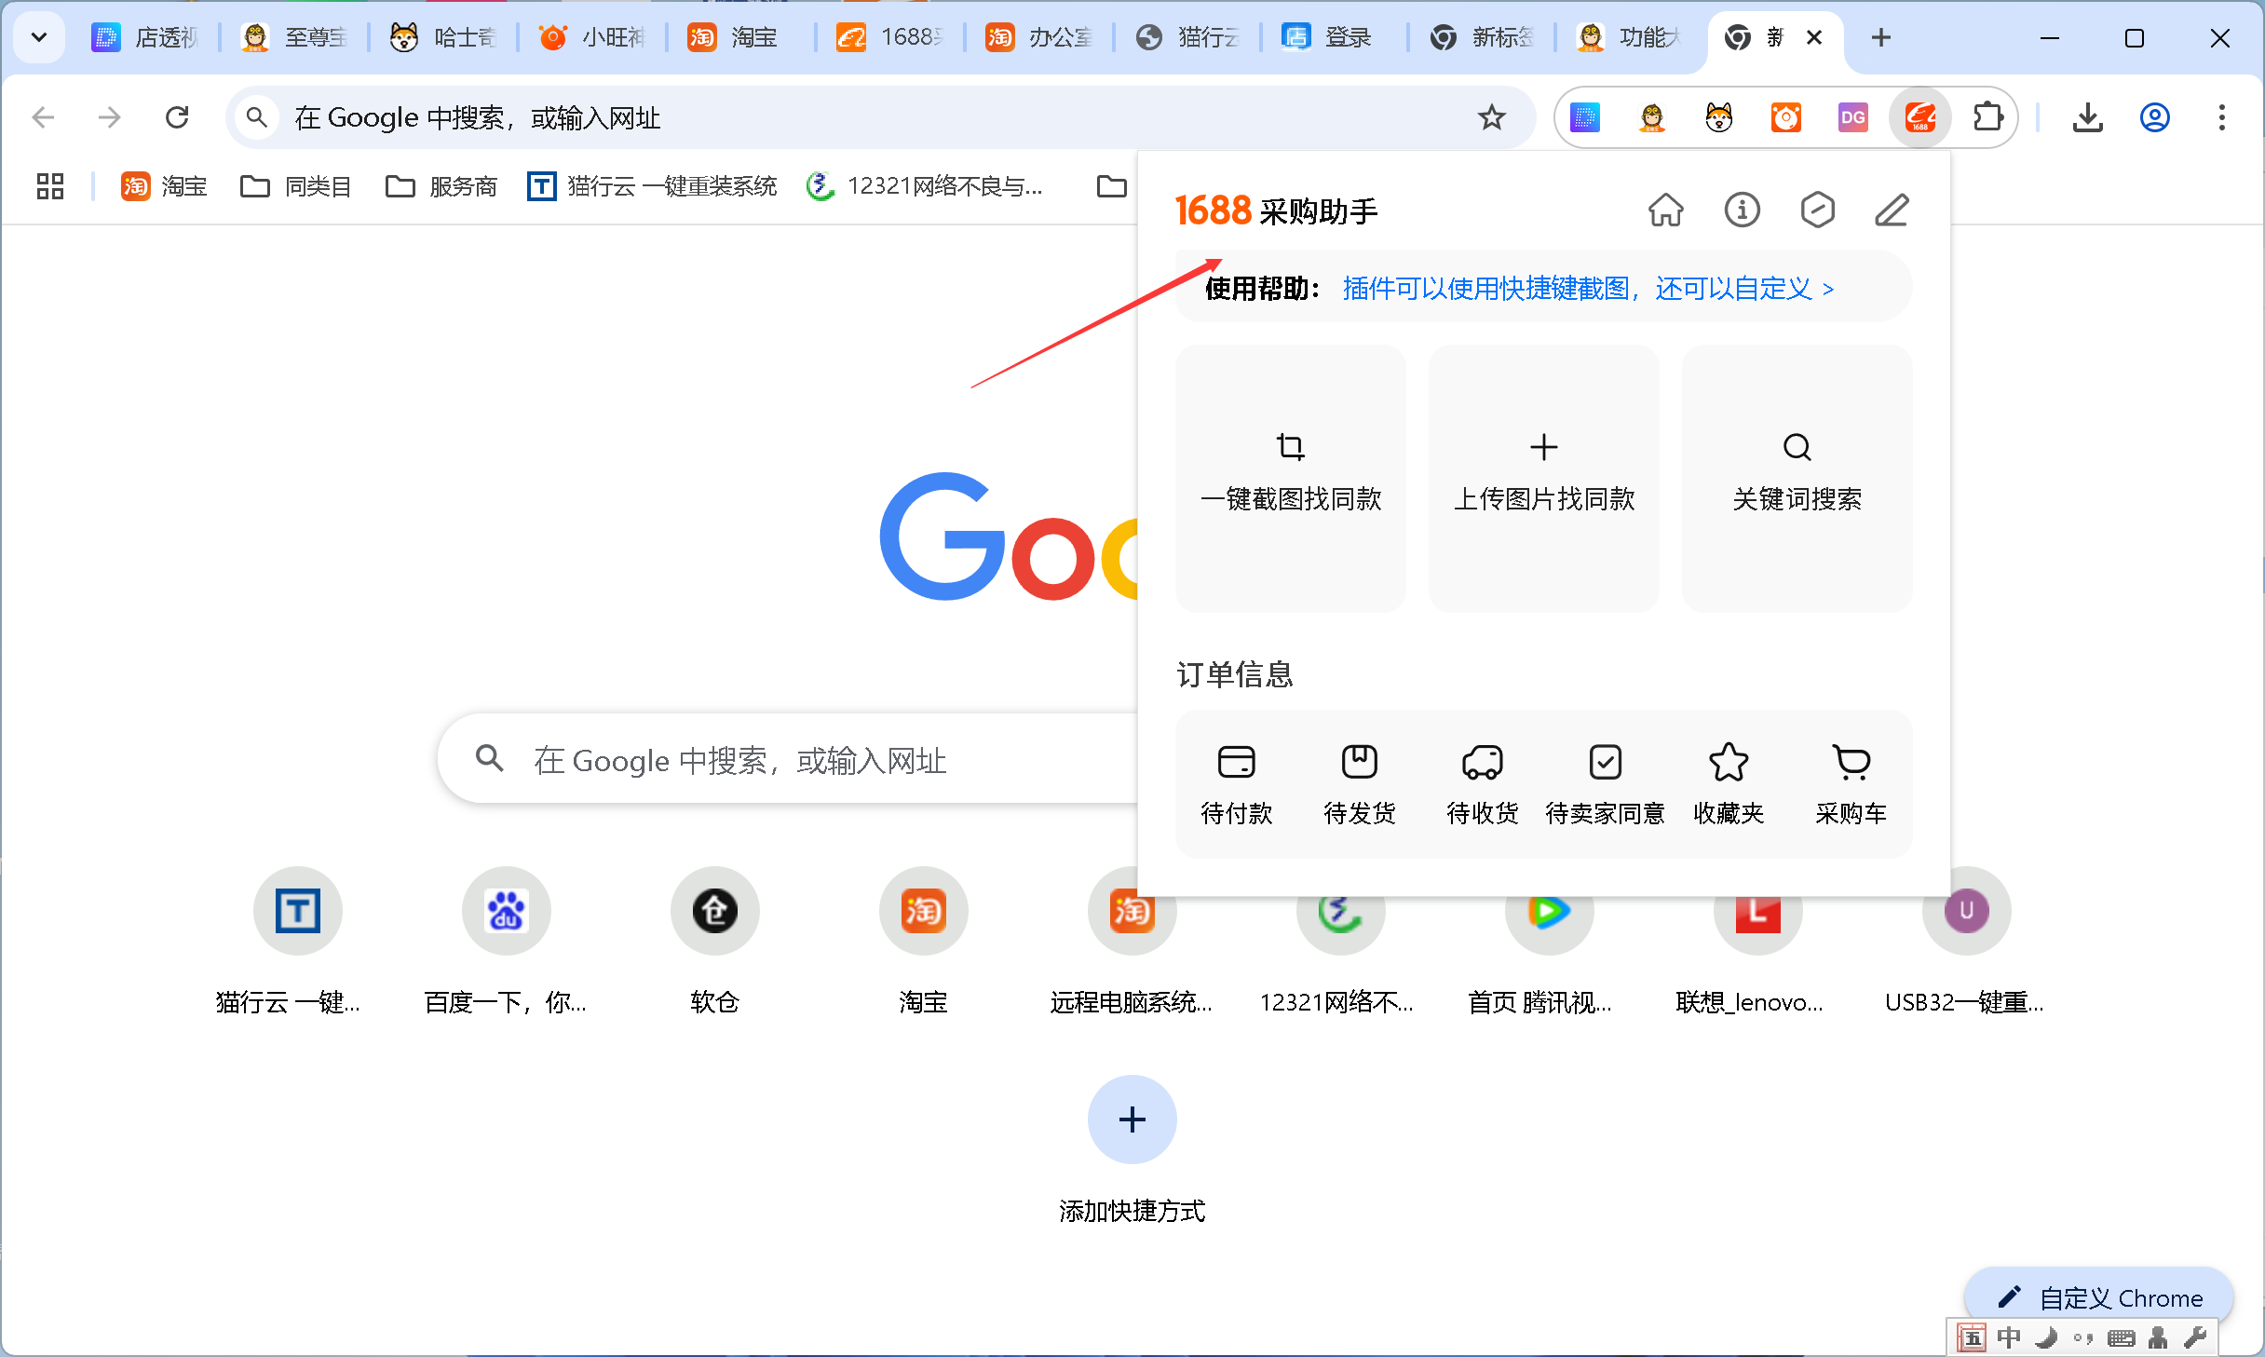
Task: Toggle 中 Chinese input mode in IME bar
Action: tap(2009, 1338)
